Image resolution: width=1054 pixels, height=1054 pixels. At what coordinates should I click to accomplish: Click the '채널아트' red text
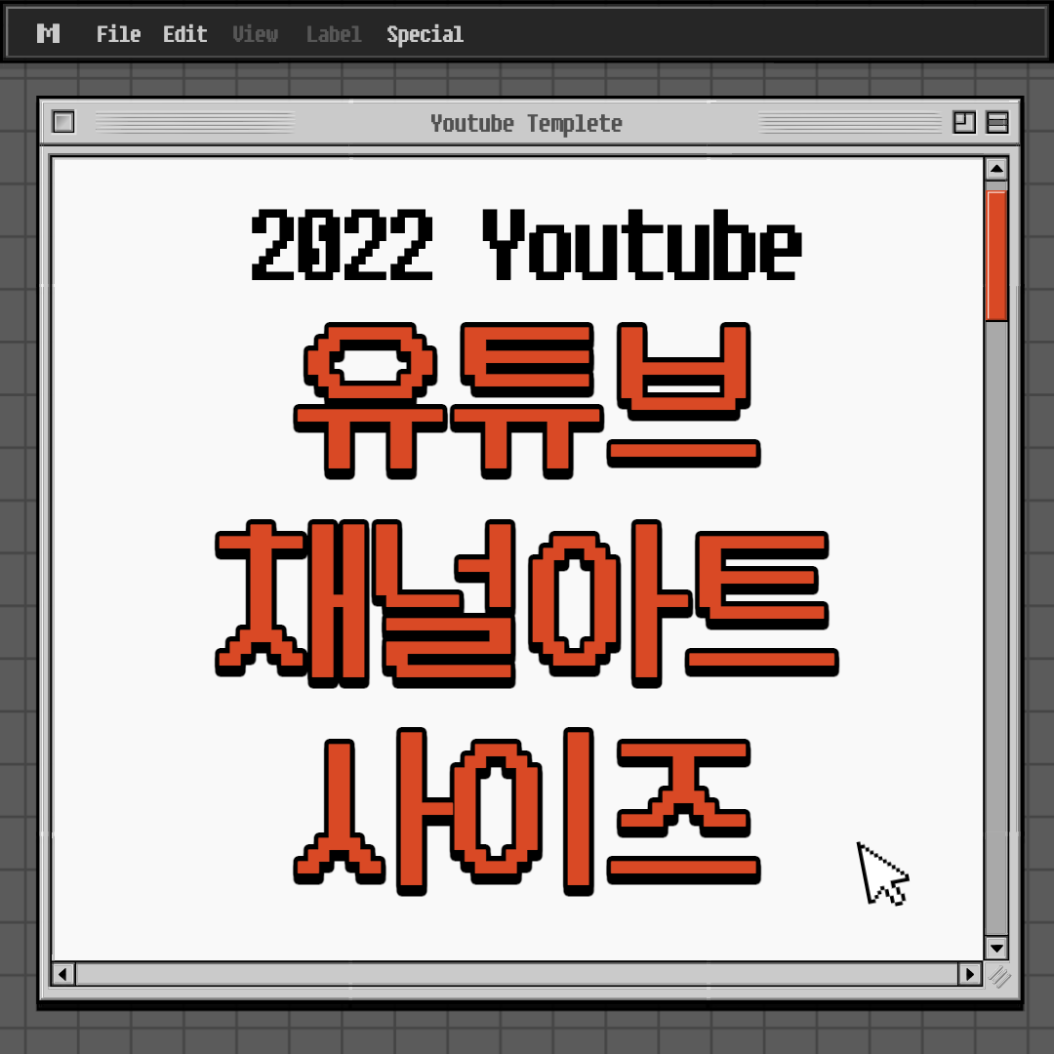pyautogui.click(x=527, y=604)
